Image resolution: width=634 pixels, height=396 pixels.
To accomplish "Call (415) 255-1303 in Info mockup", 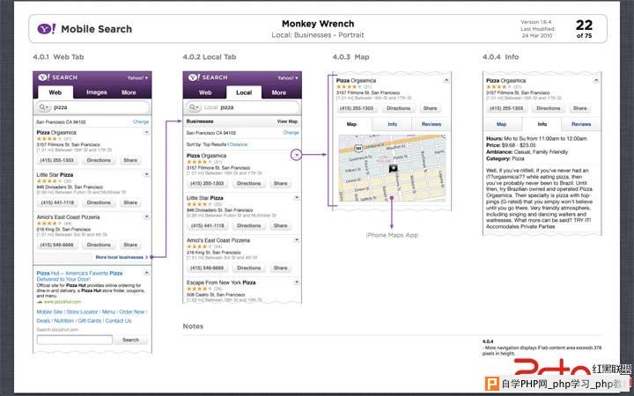I will [x=506, y=108].
